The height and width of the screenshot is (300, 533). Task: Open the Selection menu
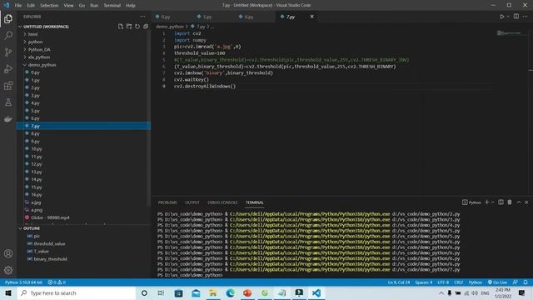click(x=49, y=6)
